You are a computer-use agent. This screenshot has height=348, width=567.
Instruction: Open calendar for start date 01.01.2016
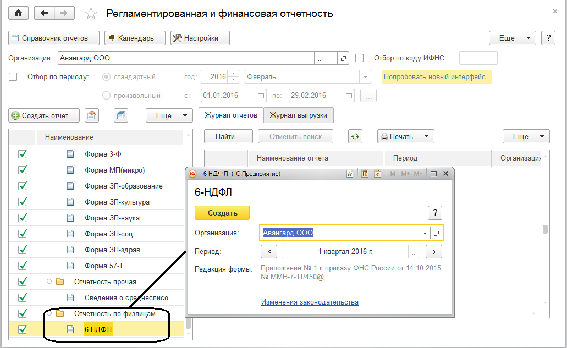tap(261, 96)
